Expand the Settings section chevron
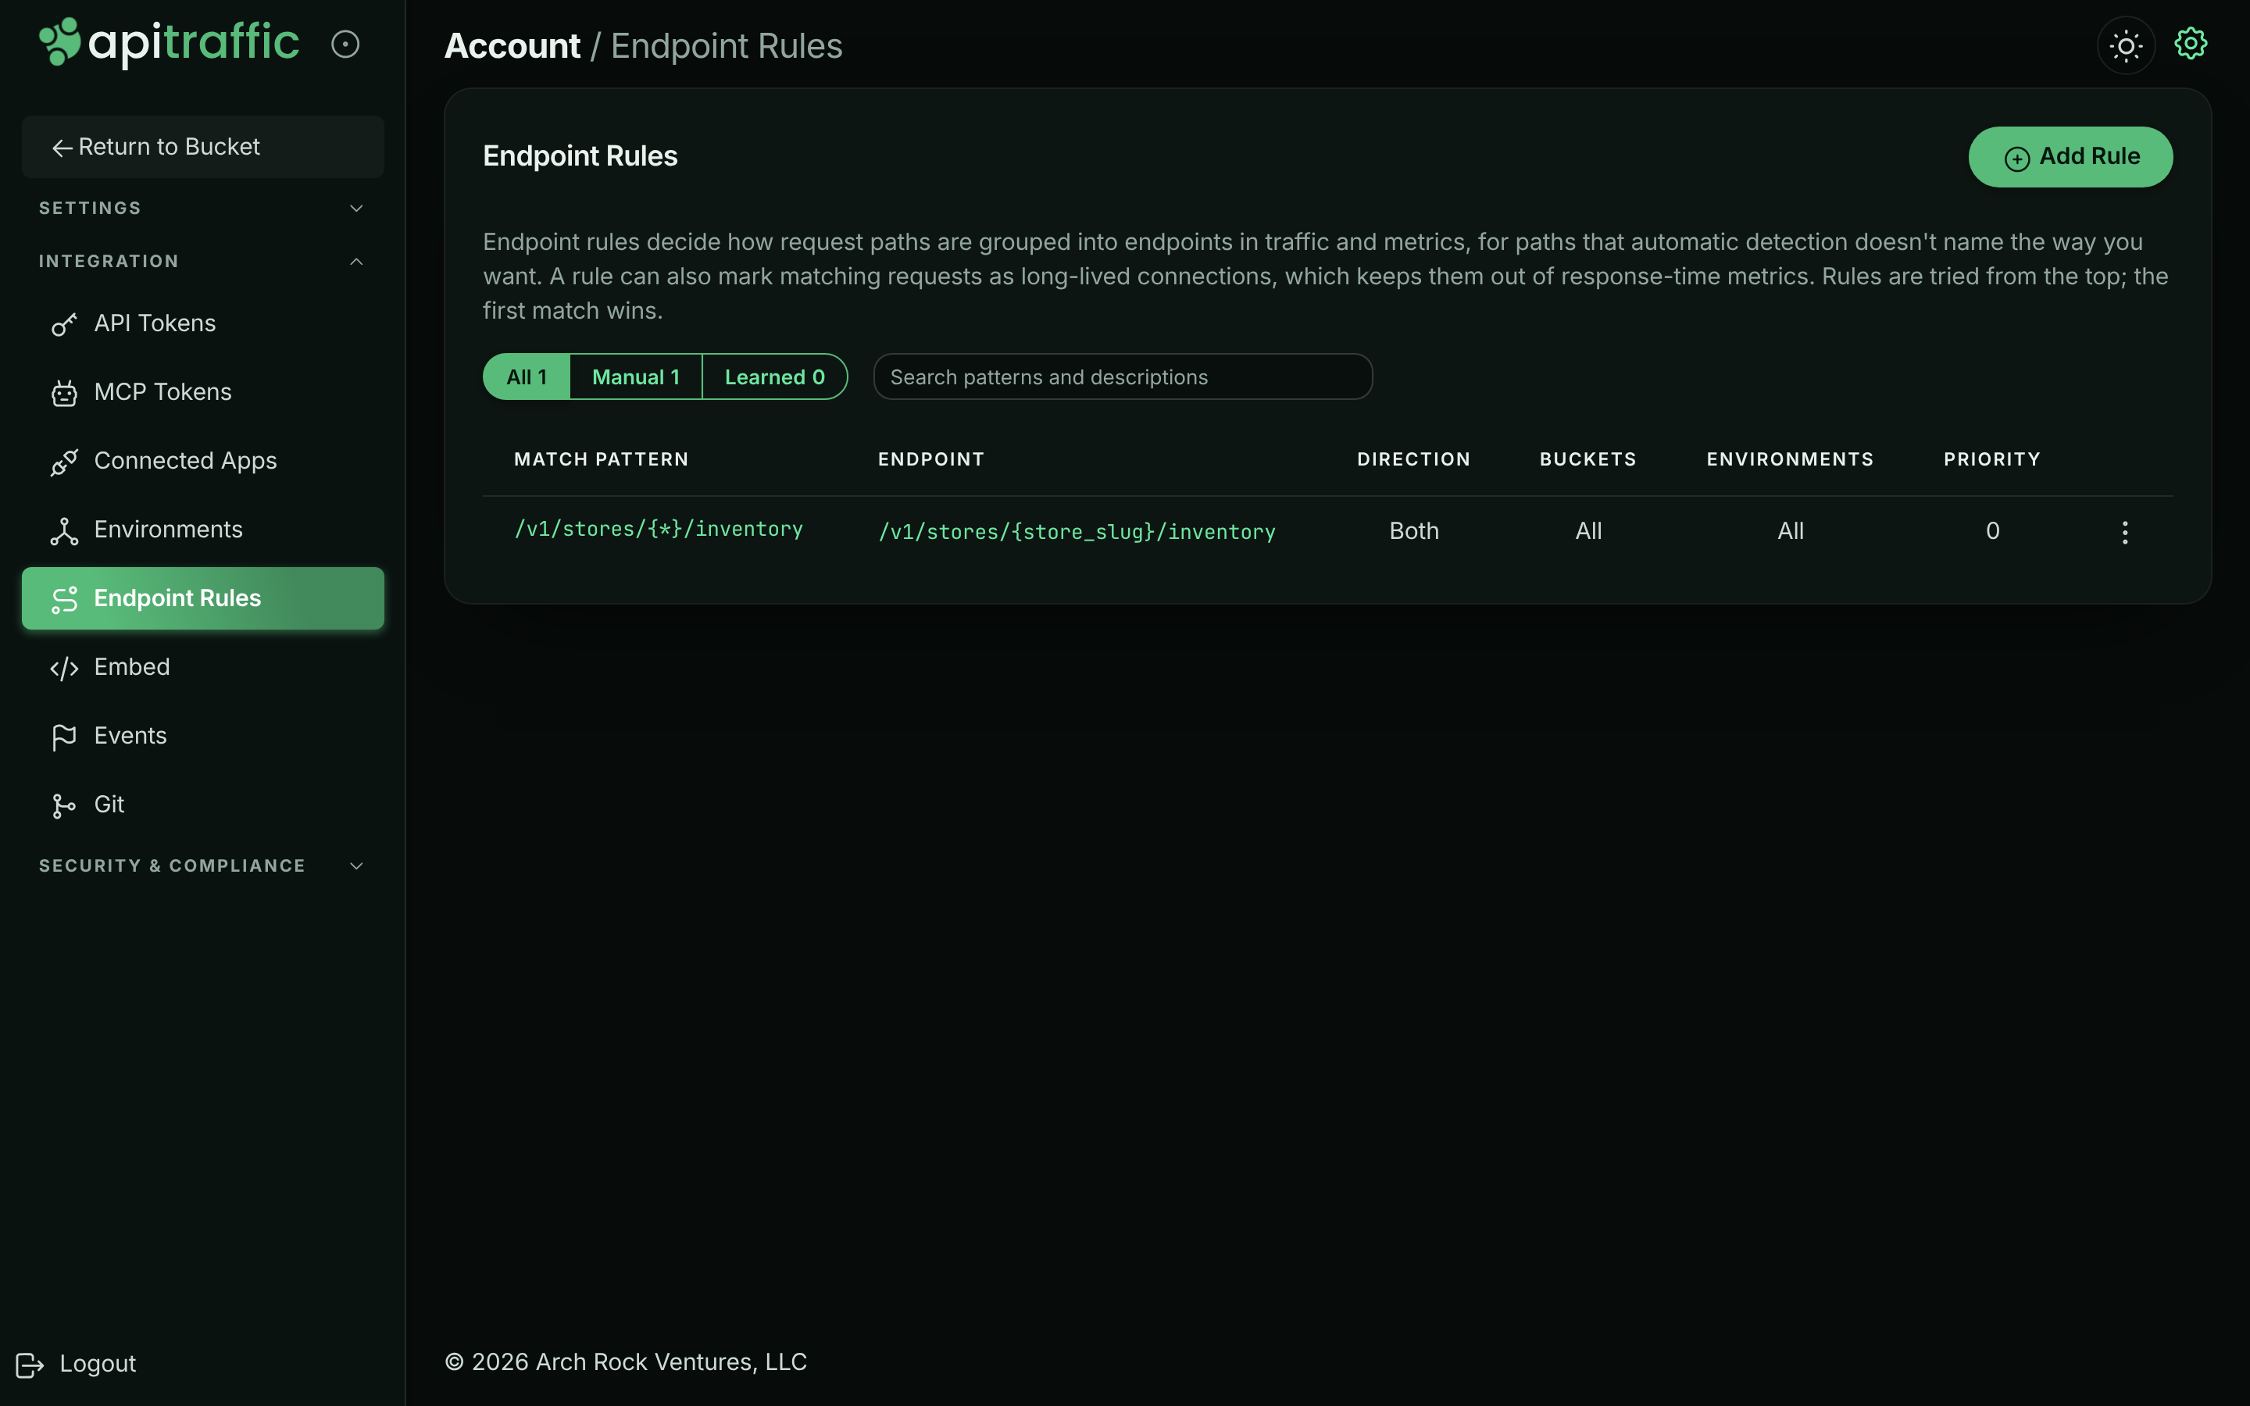 click(356, 209)
